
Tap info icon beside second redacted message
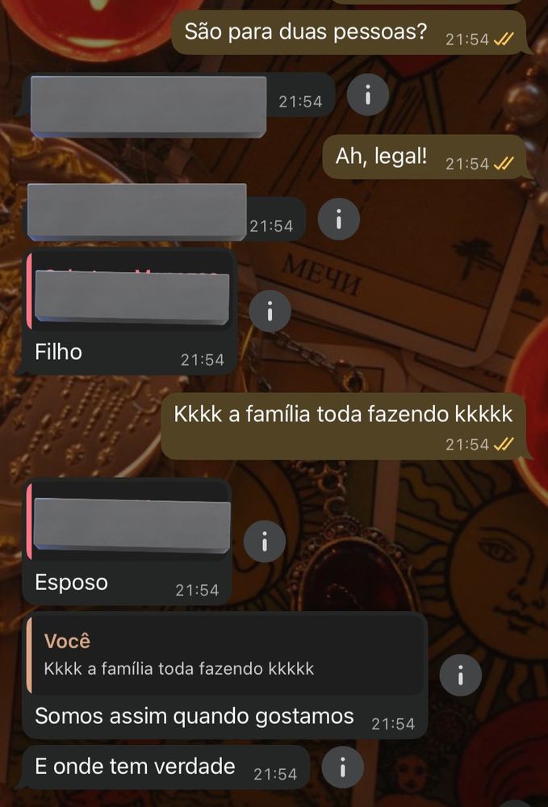(x=339, y=220)
